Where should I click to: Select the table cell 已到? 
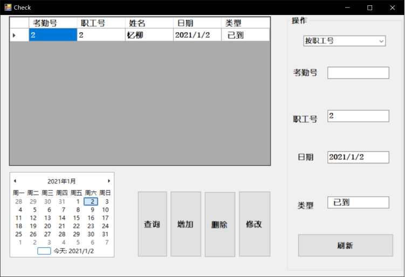click(x=245, y=35)
